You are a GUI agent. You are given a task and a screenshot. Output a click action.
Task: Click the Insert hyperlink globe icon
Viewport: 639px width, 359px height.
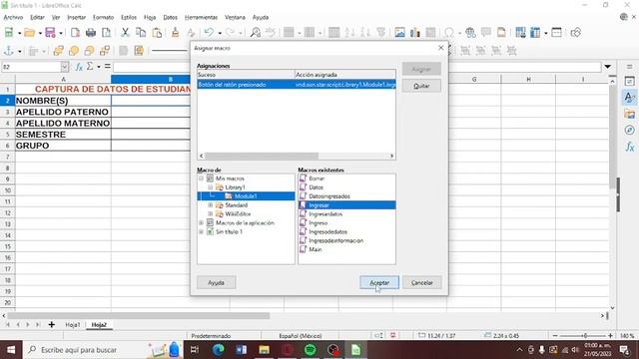click(x=470, y=33)
